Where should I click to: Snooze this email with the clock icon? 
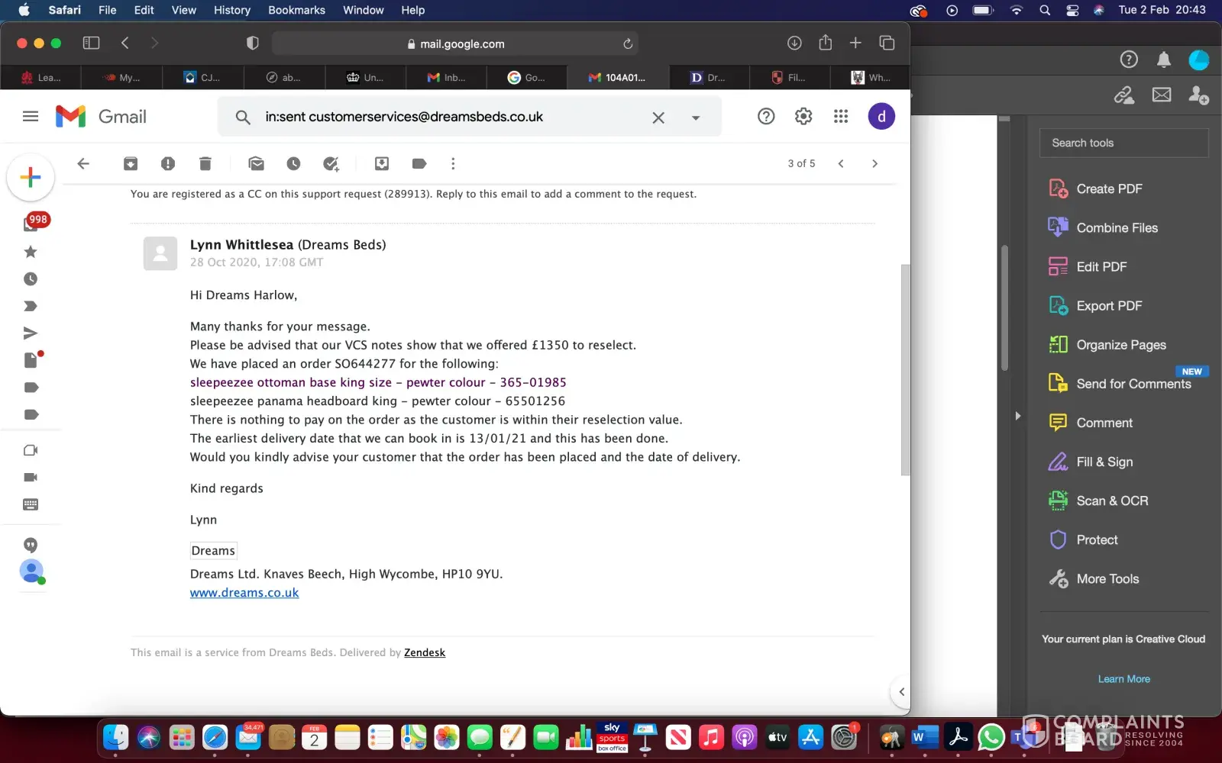tap(293, 163)
